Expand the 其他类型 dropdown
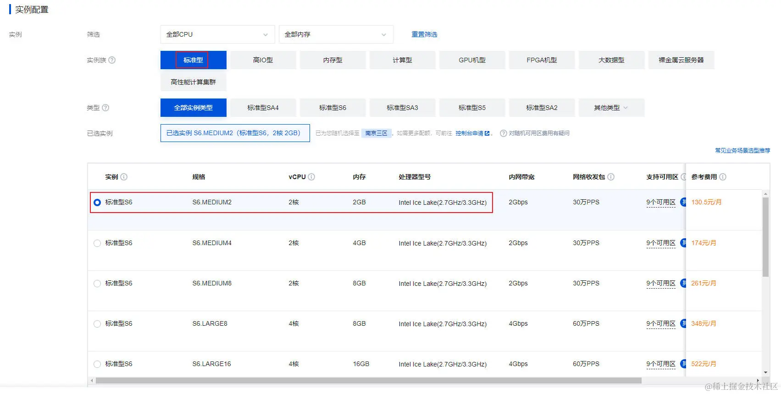781x394 pixels. 611,108
